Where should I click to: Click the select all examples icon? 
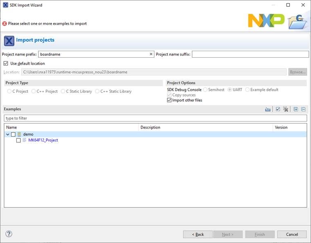[278, 109]
